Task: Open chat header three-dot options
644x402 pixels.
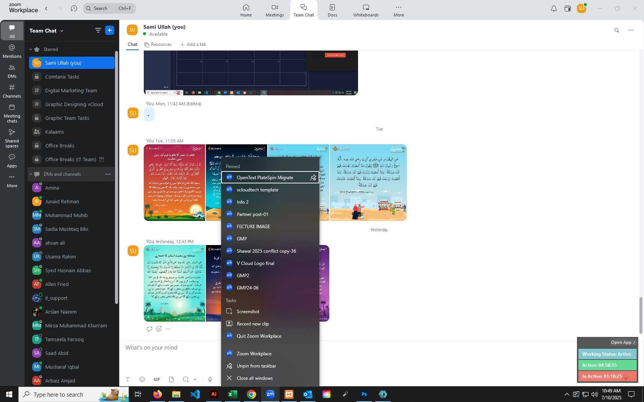Action: coord(631,30)
